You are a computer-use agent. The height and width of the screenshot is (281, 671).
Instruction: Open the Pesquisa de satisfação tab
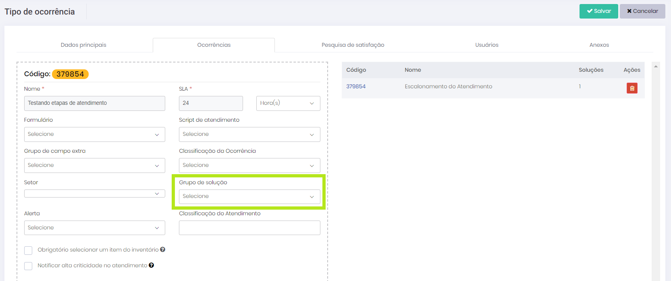(x=353, y=45)
